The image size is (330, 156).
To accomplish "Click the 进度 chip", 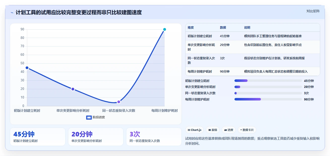I will pyautogui.click(x=229, y=130).
